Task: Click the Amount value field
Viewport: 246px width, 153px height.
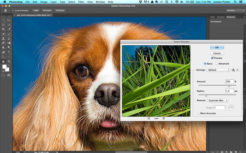Action: 229,81
